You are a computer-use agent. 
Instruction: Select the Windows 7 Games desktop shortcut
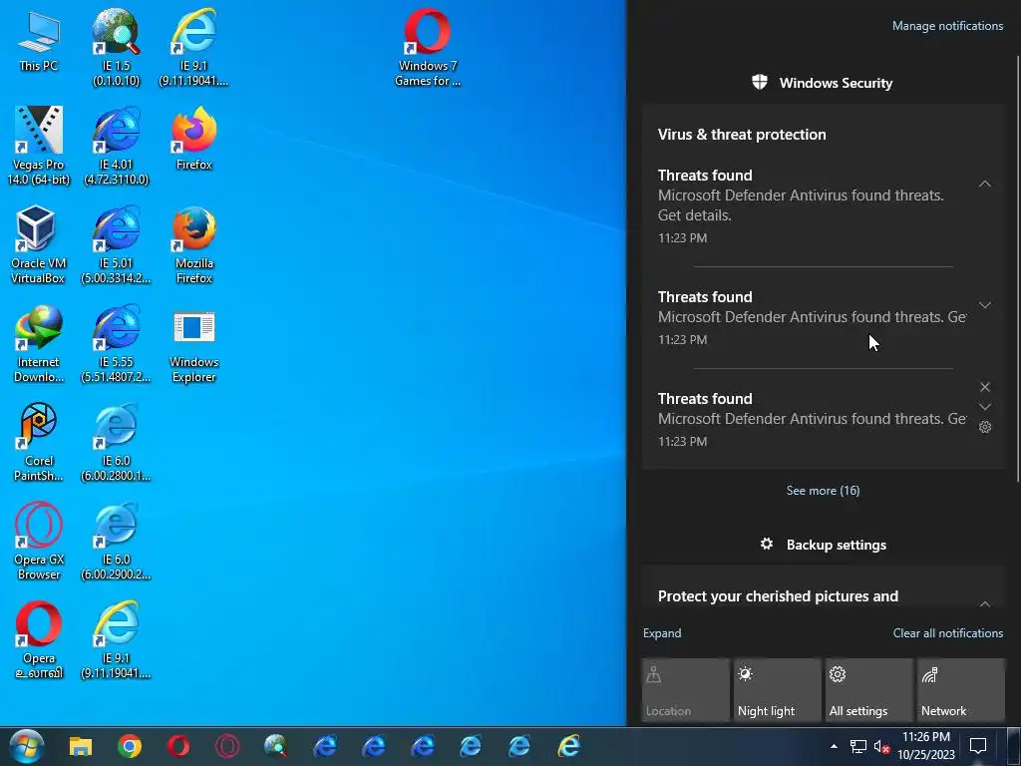(x=428, y=47)
